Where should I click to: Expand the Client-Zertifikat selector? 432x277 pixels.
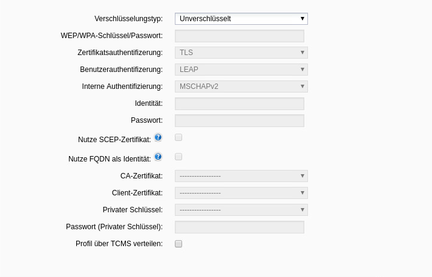tap(241, 193)
